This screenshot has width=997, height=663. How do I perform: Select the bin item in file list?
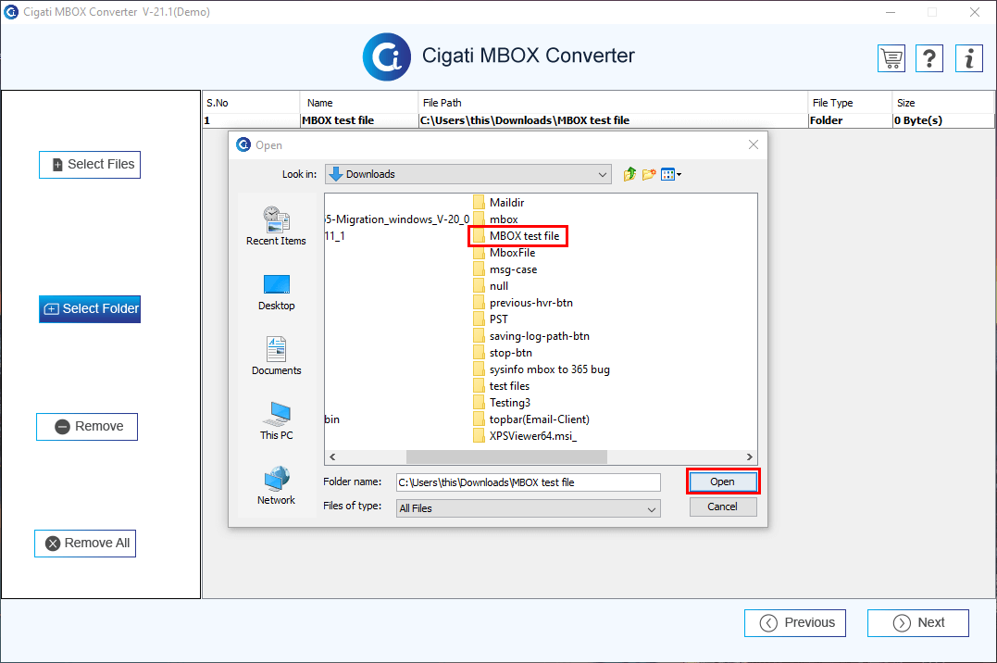pyautogui.click(x=332, y=419)
